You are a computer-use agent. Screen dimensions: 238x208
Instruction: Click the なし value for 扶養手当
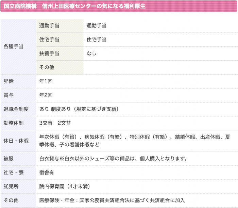(91, 54)
